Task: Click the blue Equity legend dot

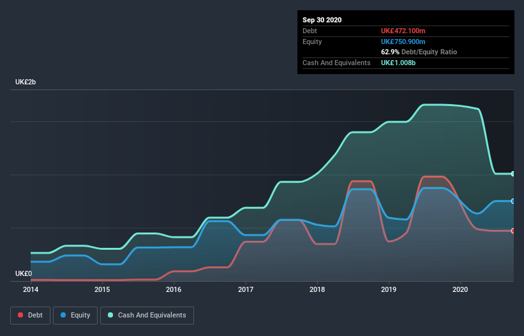Action: pos(63,315)
